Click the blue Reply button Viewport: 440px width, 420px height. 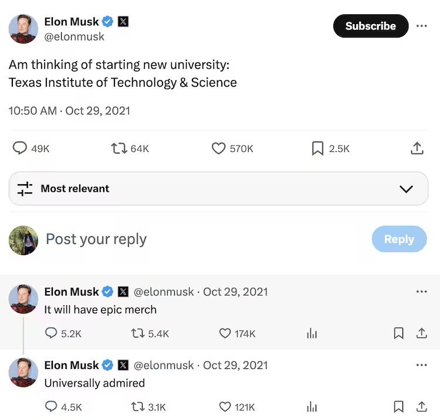(x=399, y=239)
